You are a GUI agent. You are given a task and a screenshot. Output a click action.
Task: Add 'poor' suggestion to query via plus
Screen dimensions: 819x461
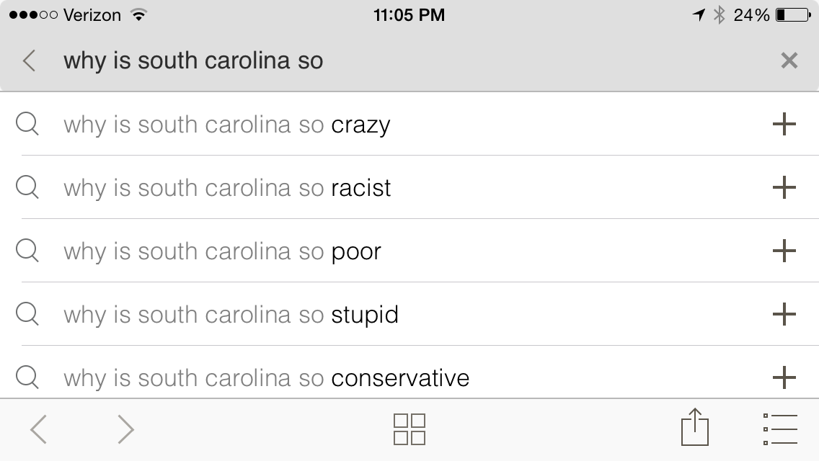784,251
